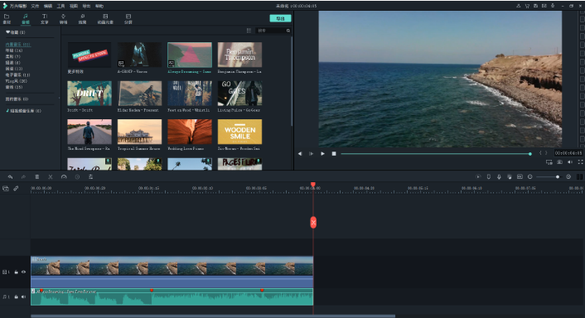The image size is (585, 318).
Task: Open the short video music library entry
Action: click(23, 111)
